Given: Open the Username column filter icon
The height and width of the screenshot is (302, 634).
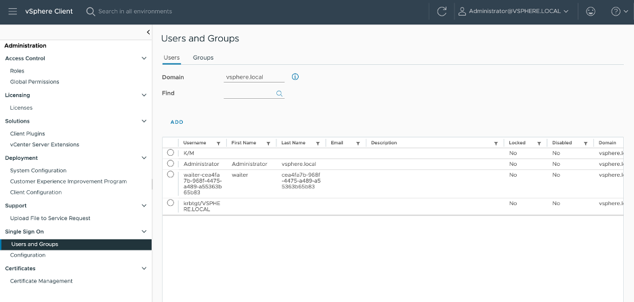Looking at the screenshot, I should pyautogui.click(x=218, y=144).
